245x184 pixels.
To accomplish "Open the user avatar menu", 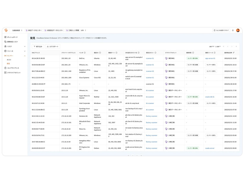I will coord(238,30).
